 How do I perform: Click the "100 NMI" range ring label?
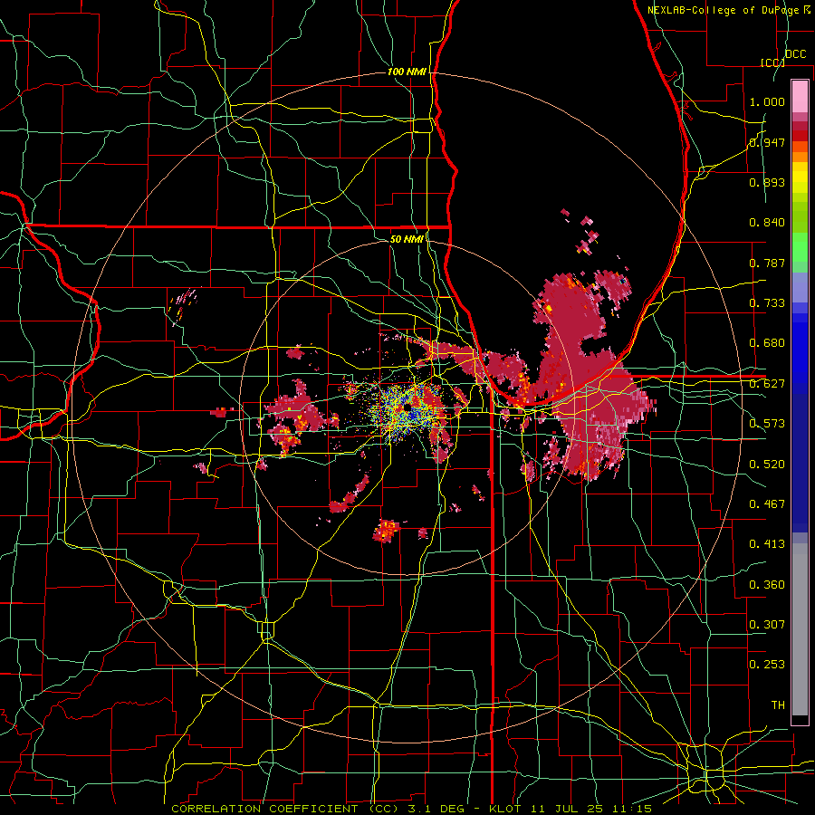[407, 72]
